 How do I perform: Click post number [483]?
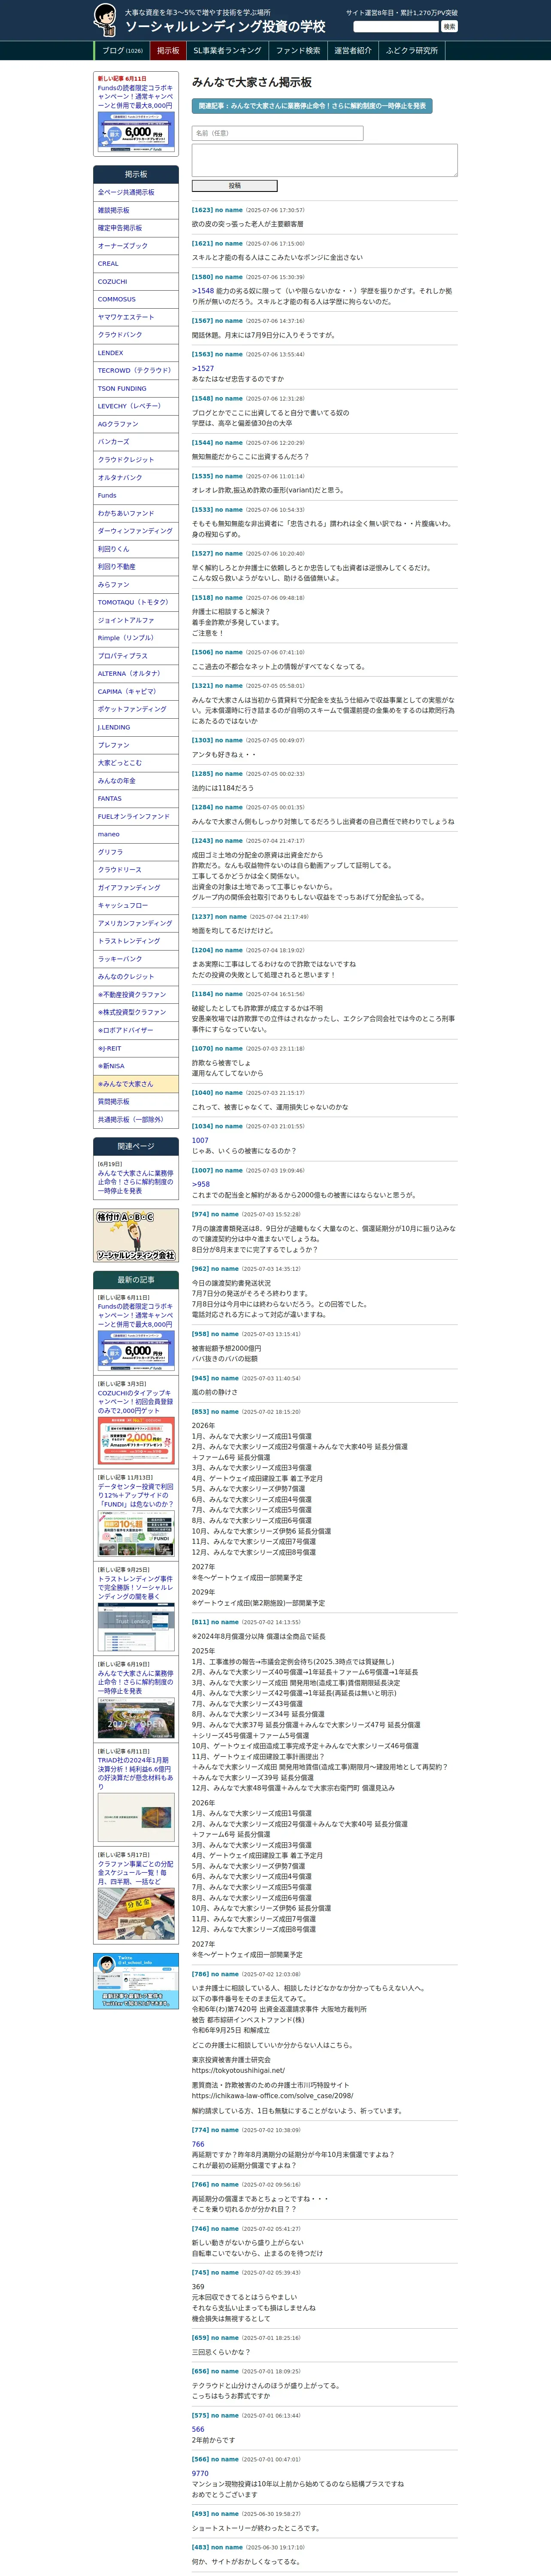click(201, 2547)
